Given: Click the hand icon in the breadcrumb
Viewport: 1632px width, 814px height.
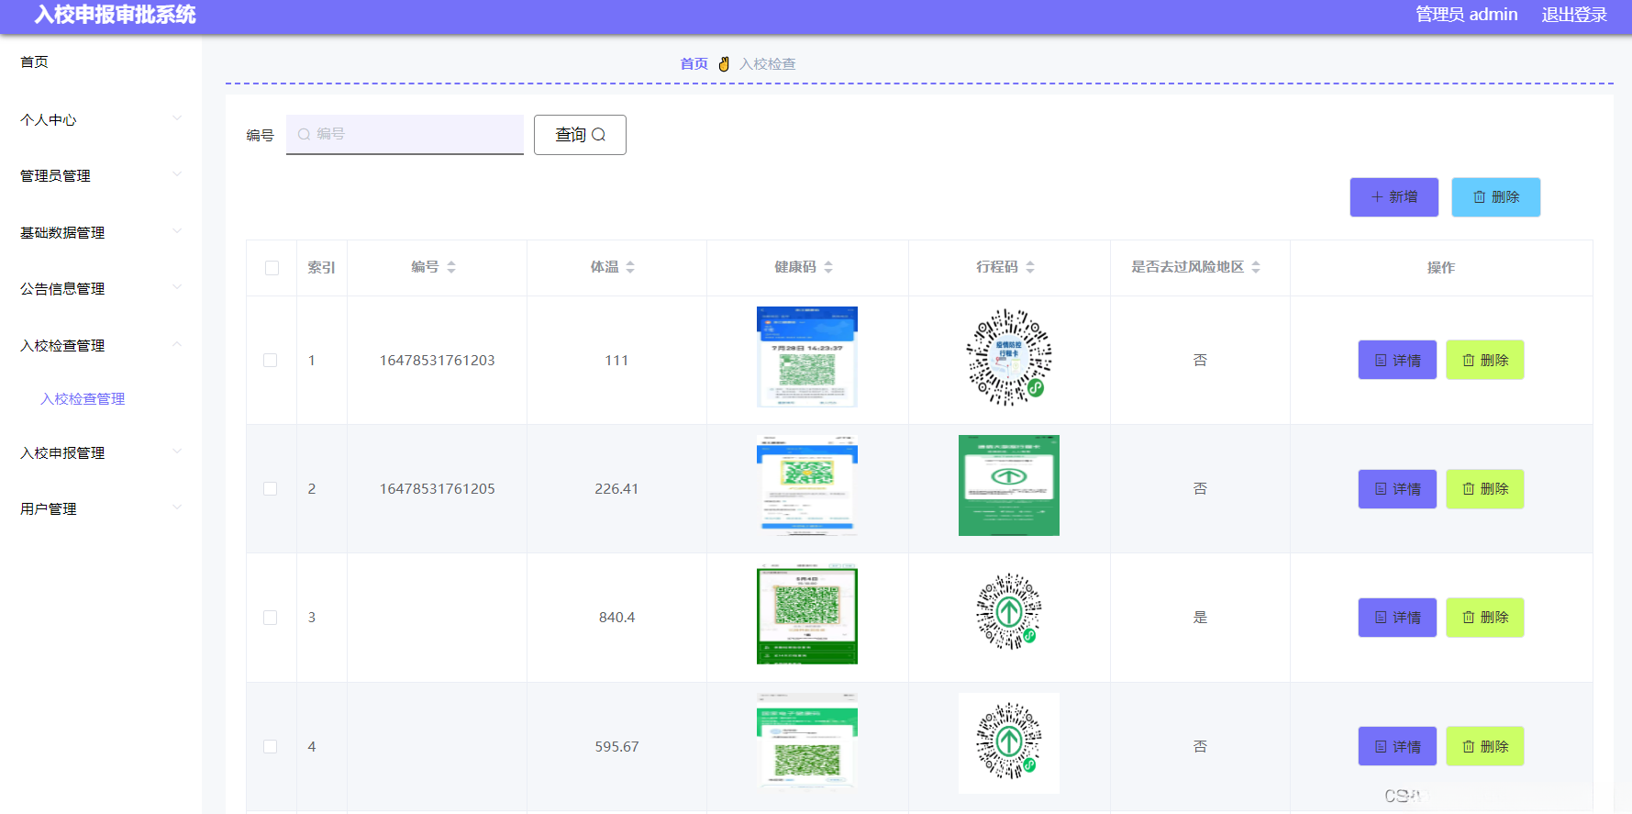Looking at the screenshot, I should [724, 63].
